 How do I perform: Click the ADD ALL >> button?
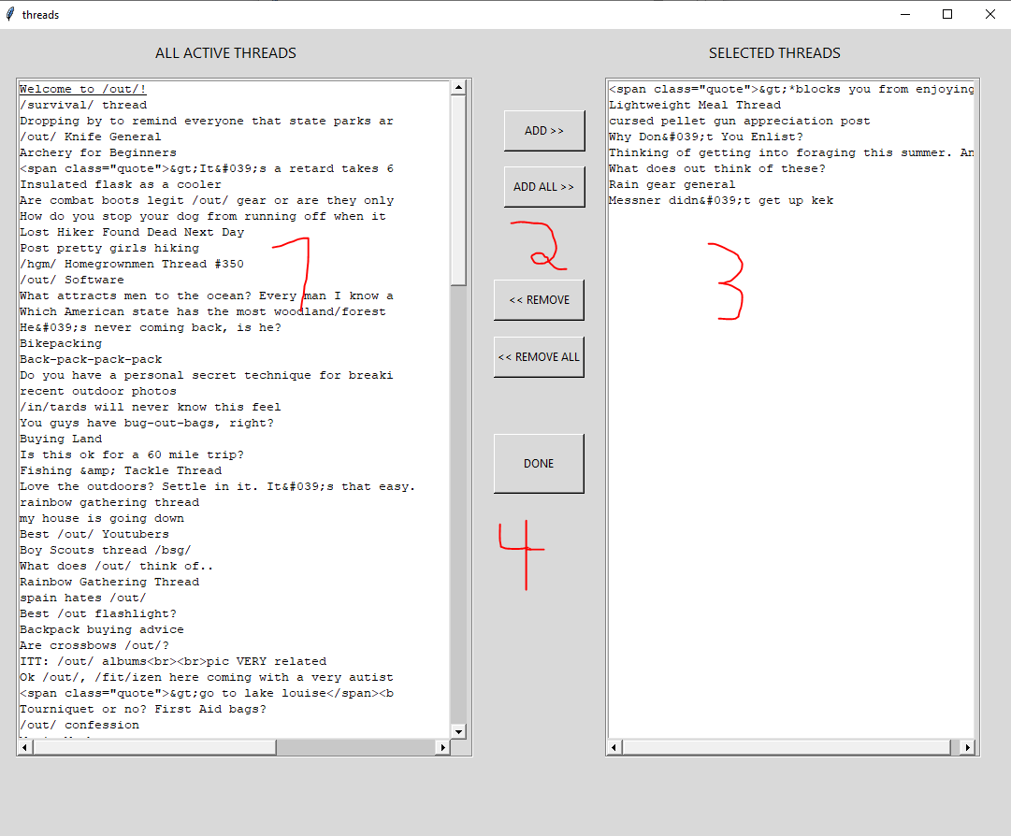click(543, 187)
